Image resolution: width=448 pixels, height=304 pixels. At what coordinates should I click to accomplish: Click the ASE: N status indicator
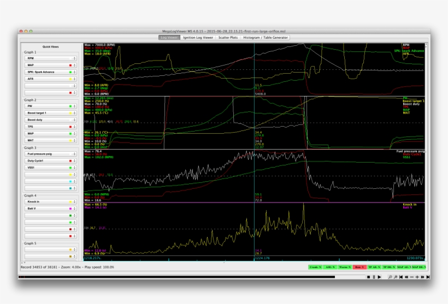pos(331,267)
